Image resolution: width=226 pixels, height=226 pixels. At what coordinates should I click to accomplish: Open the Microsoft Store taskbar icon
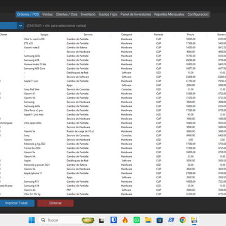[x=159, y=220]
